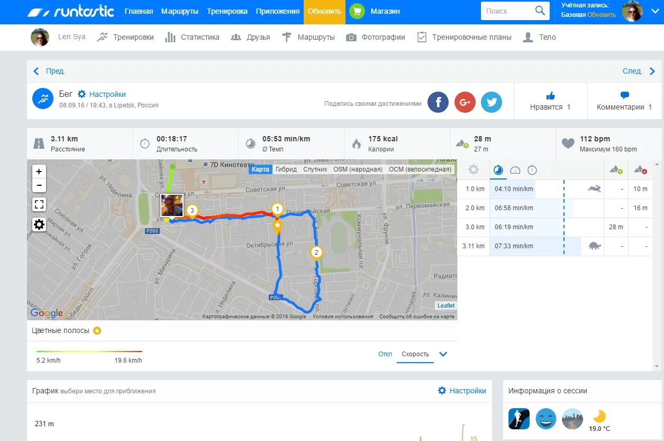Click the Поиск search field
Image resolution: width=664 pixels, height=441 pixels.
tap(507, 11)
